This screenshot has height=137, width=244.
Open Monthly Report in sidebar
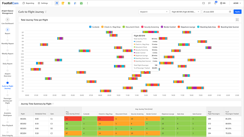click(7, 44)
